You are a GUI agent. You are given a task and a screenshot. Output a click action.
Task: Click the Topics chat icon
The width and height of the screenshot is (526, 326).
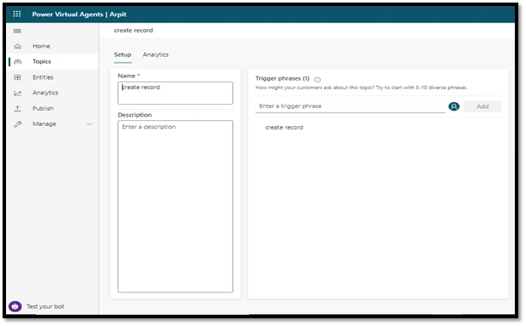coord(17,62)
